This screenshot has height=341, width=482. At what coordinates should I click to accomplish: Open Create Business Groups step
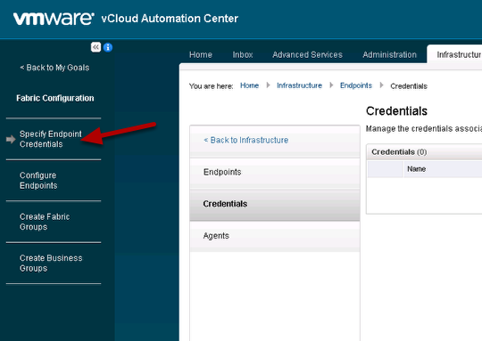(51, 264)
